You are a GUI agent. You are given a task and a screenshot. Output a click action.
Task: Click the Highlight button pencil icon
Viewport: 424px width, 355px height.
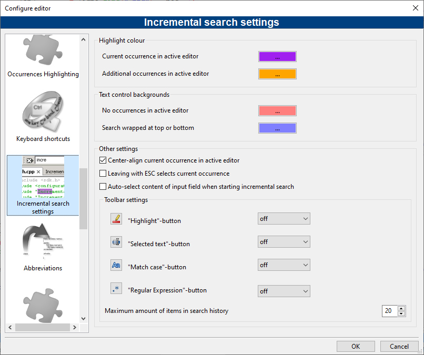pos(116,219)
